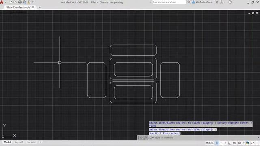The image size is (260, 146).
Task: Click the Plot printer icon
Action: coord(20,2)
